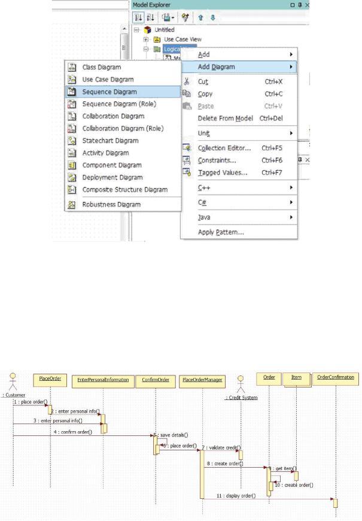
Task: Click the Untitled project cube icon
Action: (x=147, y=30)
